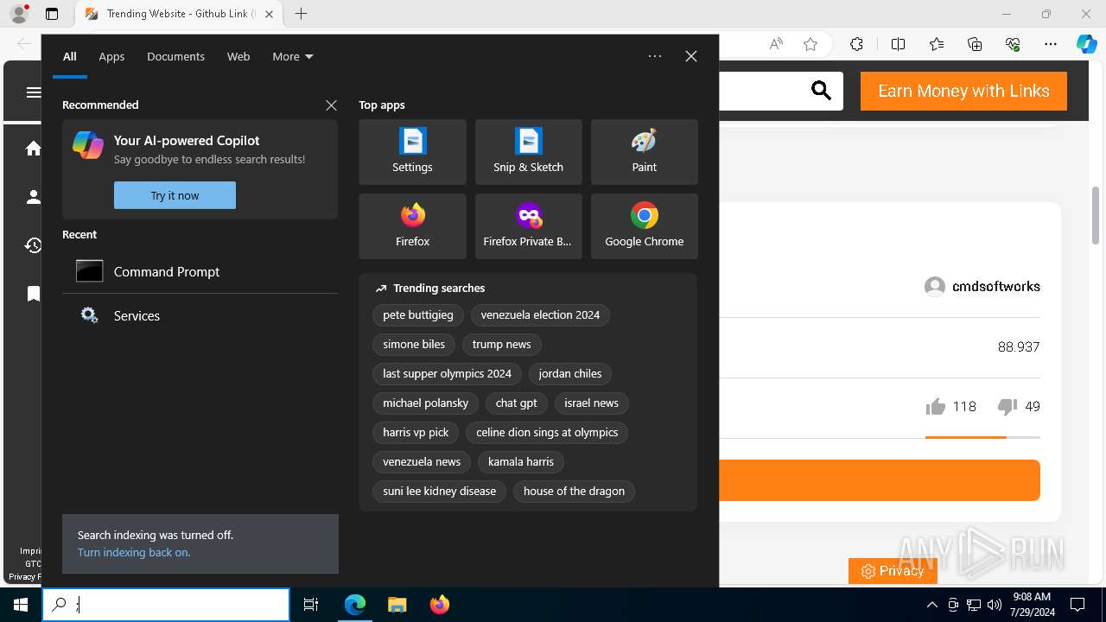Search trending kamala harris
Viewport: 1106px width, 622px height.
click(x=521, y=461)
